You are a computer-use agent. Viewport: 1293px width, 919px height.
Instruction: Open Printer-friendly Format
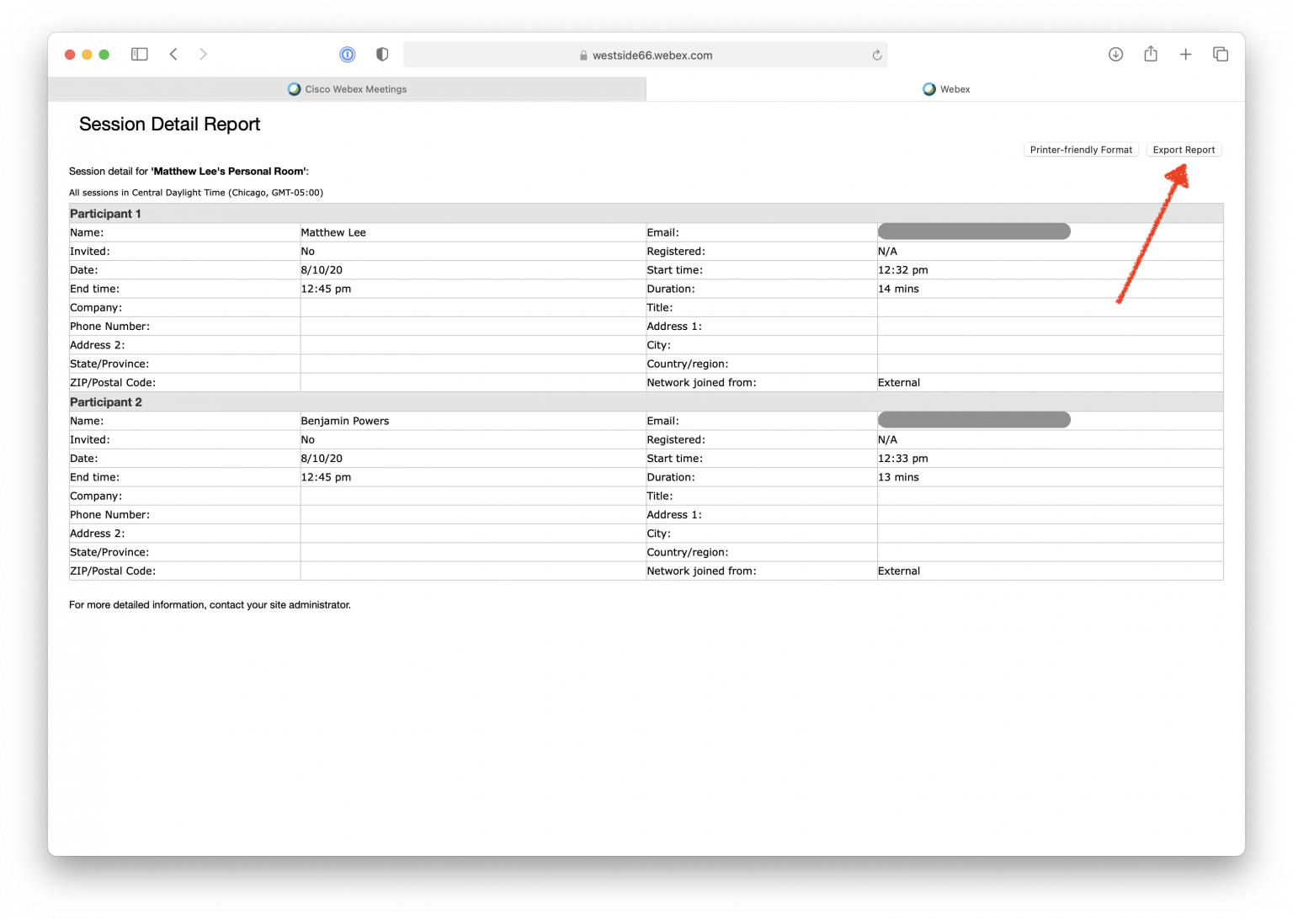[1081, 149]
